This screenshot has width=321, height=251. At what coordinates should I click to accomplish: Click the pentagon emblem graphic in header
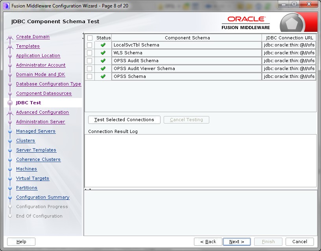tap(292, 23)
